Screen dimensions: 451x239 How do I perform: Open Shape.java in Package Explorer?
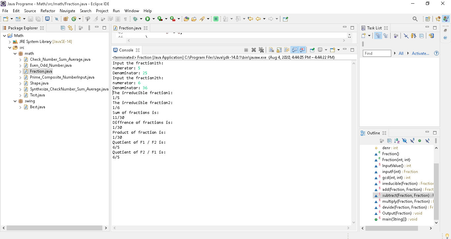(x=39, y=83)
